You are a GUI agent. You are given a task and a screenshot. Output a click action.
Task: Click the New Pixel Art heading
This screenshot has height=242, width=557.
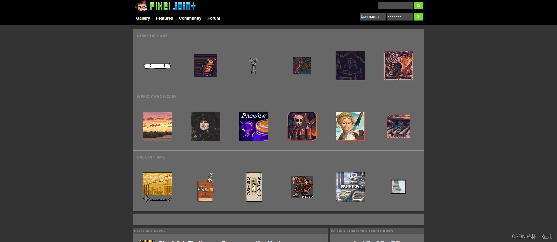(x=152, y=36)
